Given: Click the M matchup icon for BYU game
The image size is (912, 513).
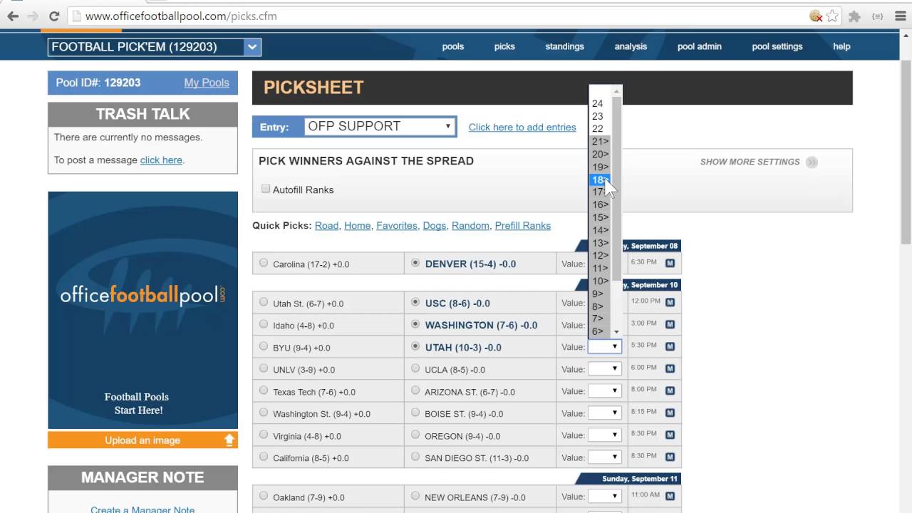Looking at the screenshot, I should [x=670, y=346].
